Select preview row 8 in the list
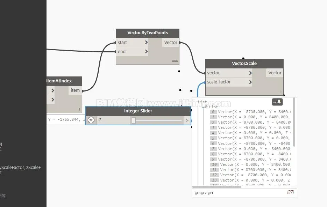This screenshot has height=207, width=327. (x=250, y=154)
